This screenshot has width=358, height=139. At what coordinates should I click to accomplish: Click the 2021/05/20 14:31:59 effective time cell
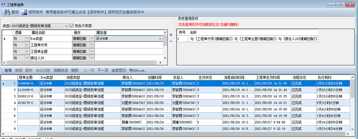pos(272,83)
